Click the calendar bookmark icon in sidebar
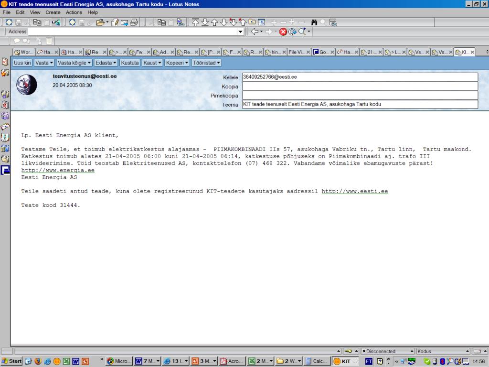The image size is (489, 367). tap(5, 105)
